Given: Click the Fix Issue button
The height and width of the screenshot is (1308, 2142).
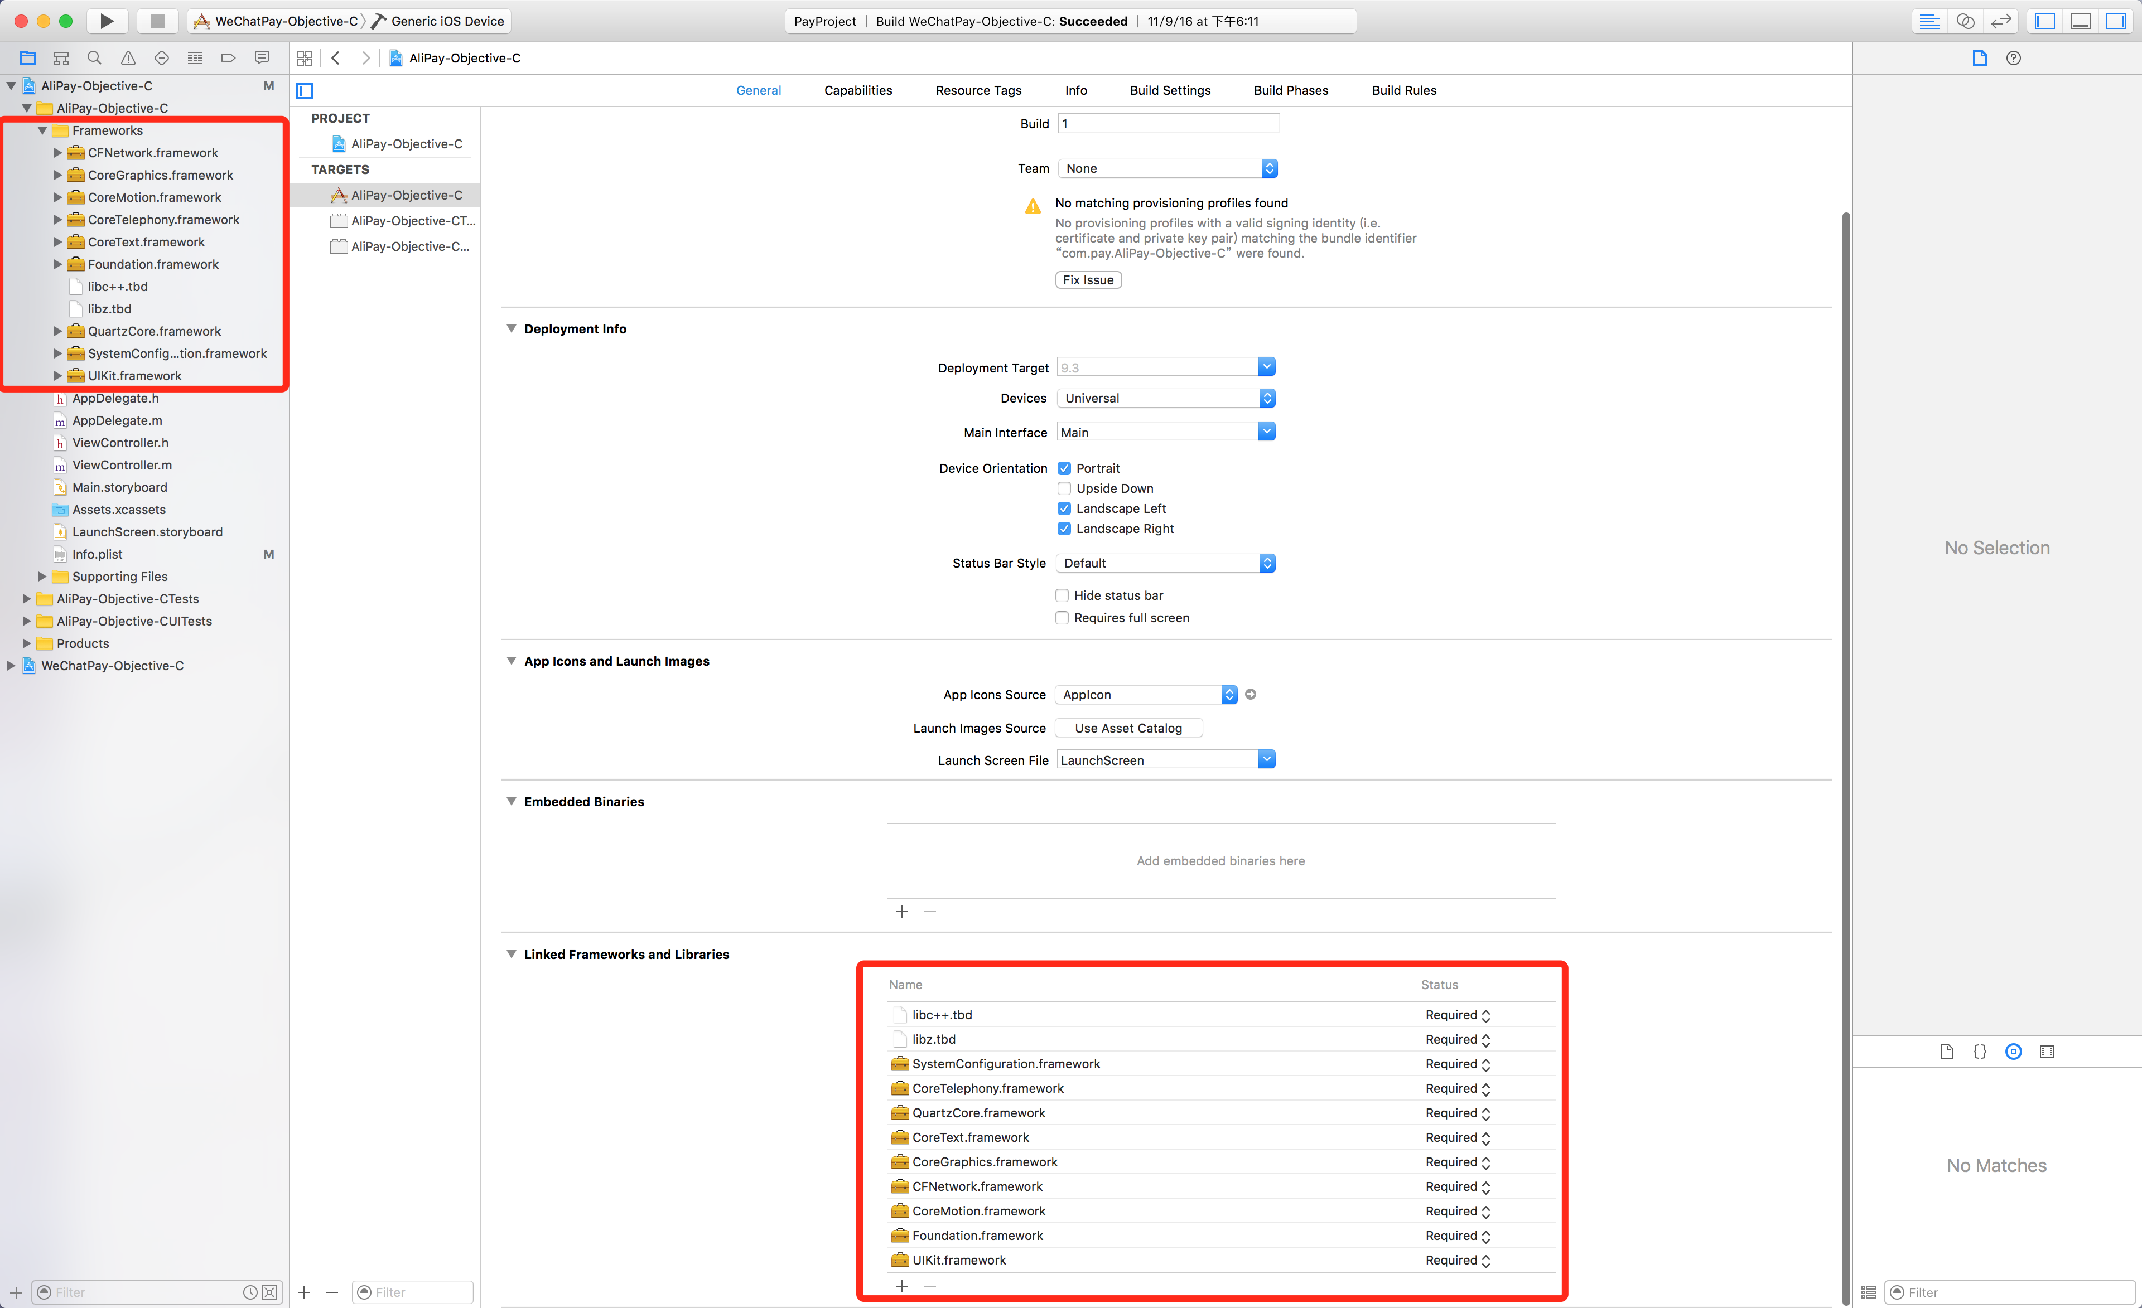Looking at the screenshot, I should pyautogui.click(x=1088, y=280).
